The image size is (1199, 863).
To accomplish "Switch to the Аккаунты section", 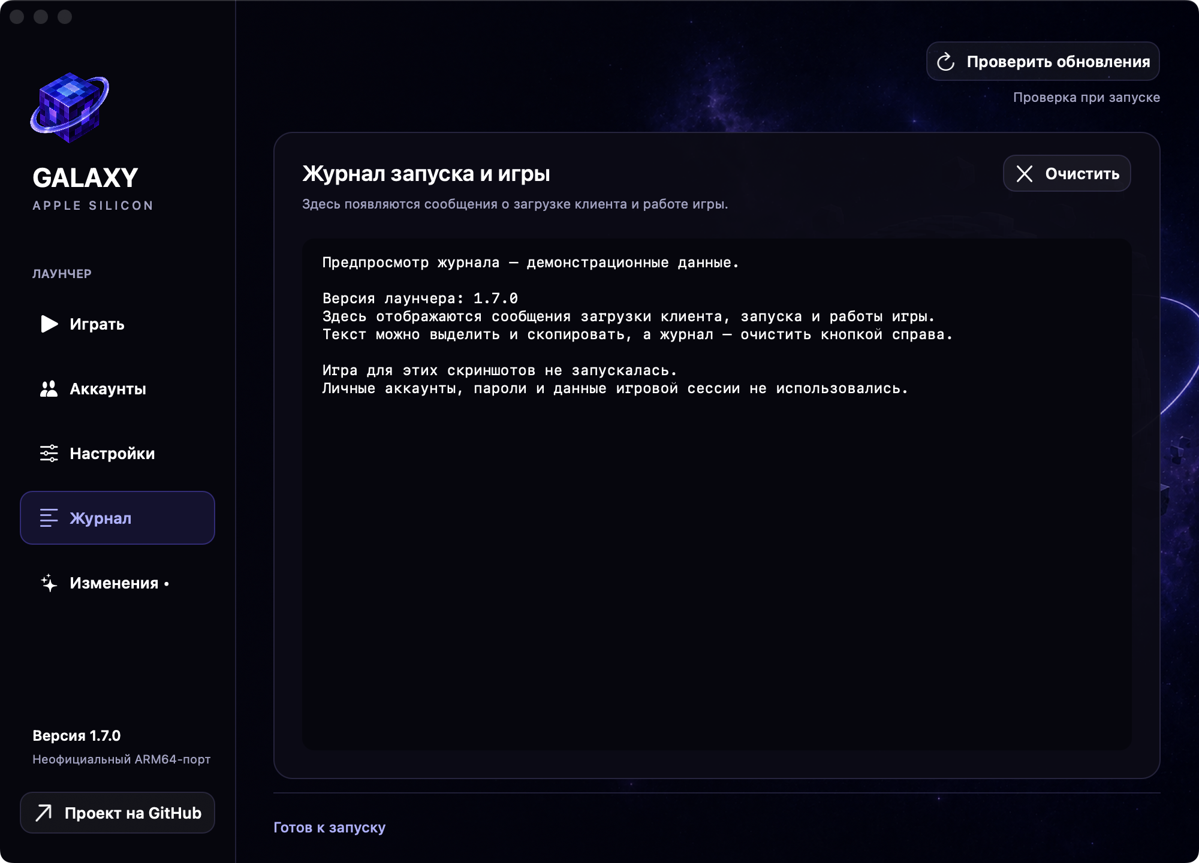I will click(118, 389).
